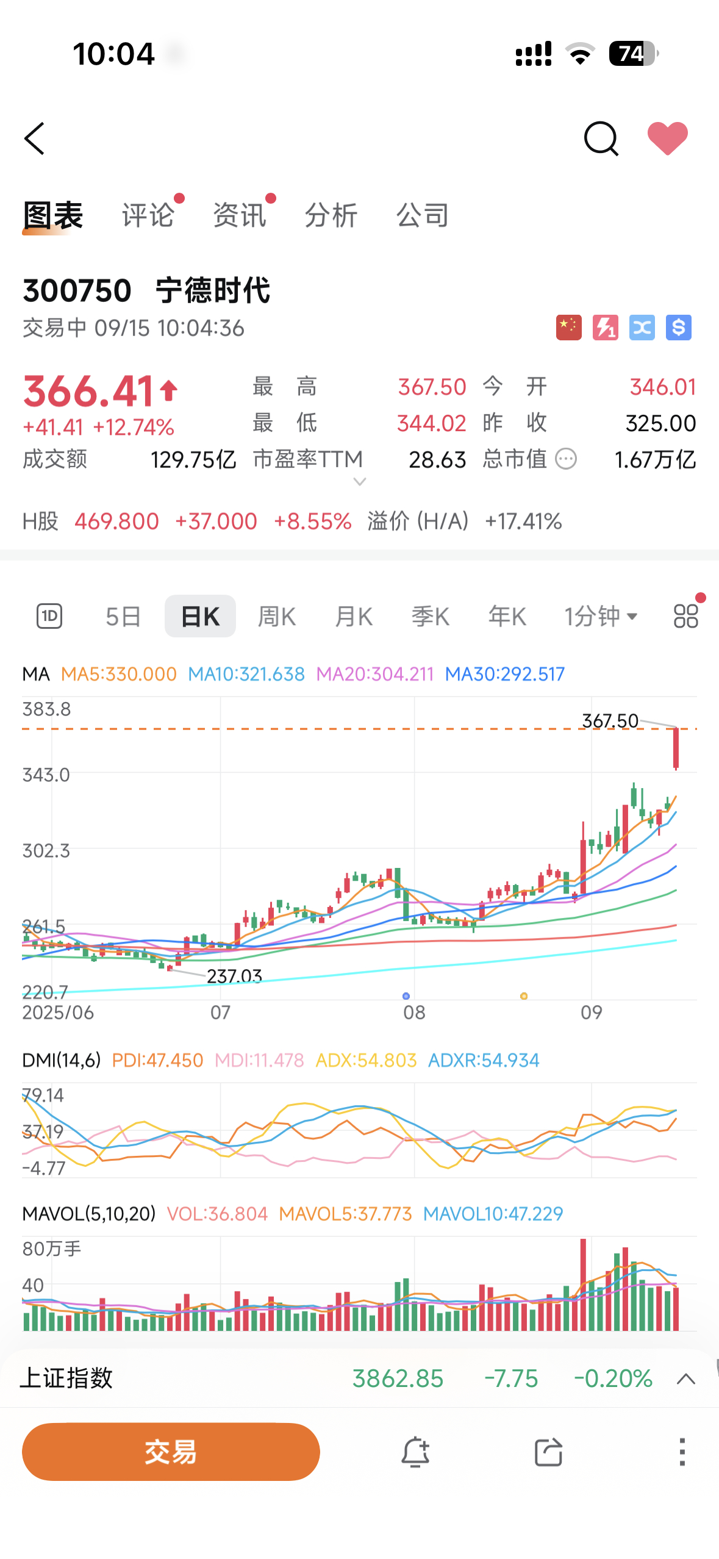Tap the orange event dot under the K-line chart
The width and height of the screenshot is (719, 1559).
point(524,996)
